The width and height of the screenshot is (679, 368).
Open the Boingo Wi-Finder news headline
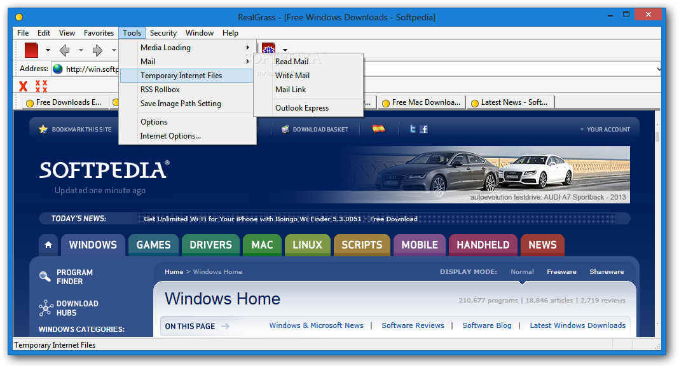coord(280,219)
